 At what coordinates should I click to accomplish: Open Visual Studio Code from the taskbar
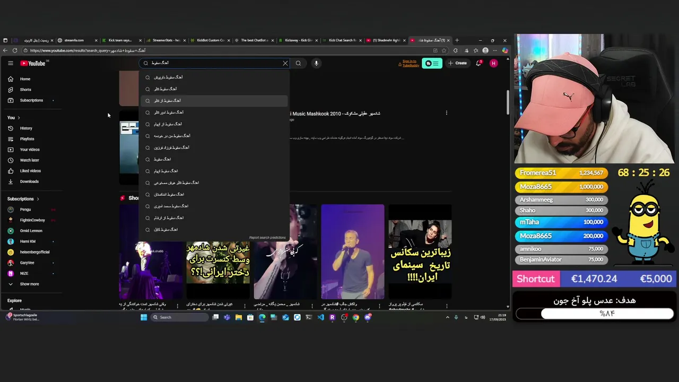point(320,317)
